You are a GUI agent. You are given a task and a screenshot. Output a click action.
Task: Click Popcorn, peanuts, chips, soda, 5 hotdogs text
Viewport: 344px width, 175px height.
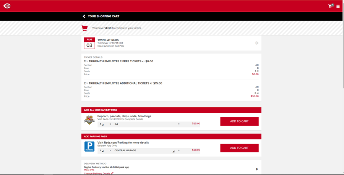(124, 116)
